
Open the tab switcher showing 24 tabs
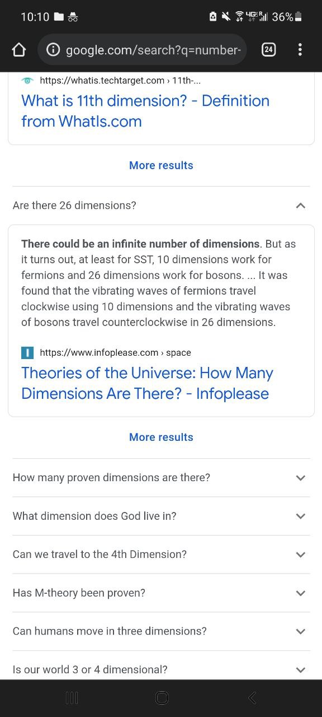(x=268, y=50)
